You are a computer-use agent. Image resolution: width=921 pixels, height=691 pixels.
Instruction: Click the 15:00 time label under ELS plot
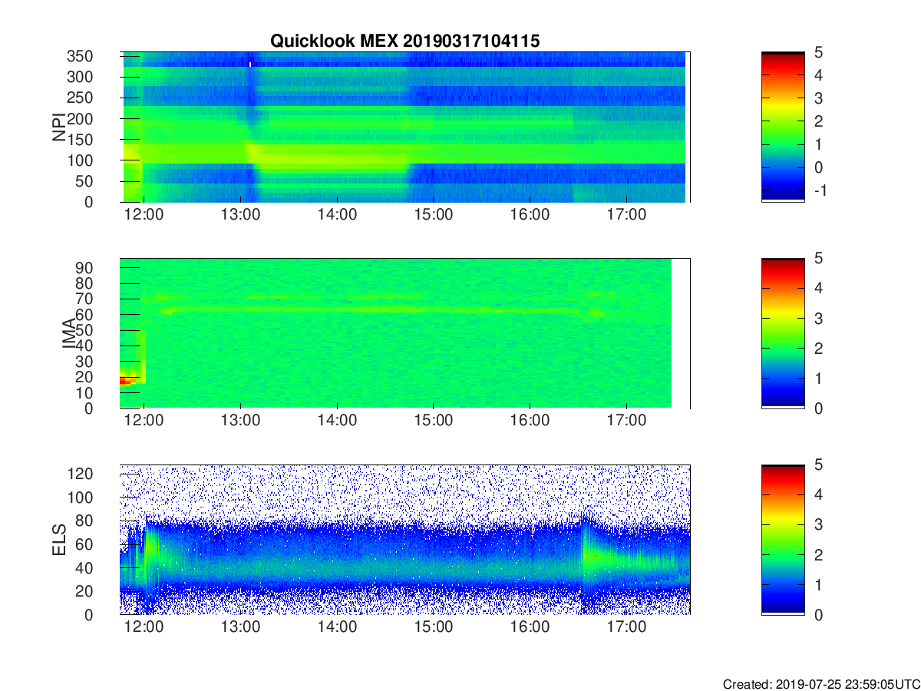tap(433, 628)
